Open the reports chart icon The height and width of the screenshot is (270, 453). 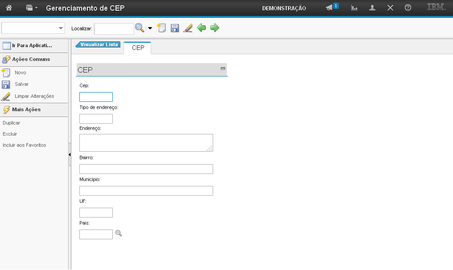(354, 8)
